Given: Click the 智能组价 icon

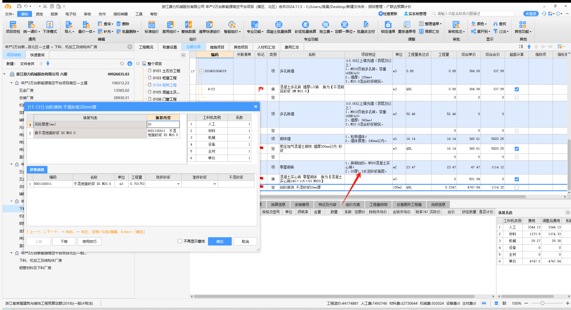Looking at the screenshot, I should pyautogui.click(x=232, y=27).
